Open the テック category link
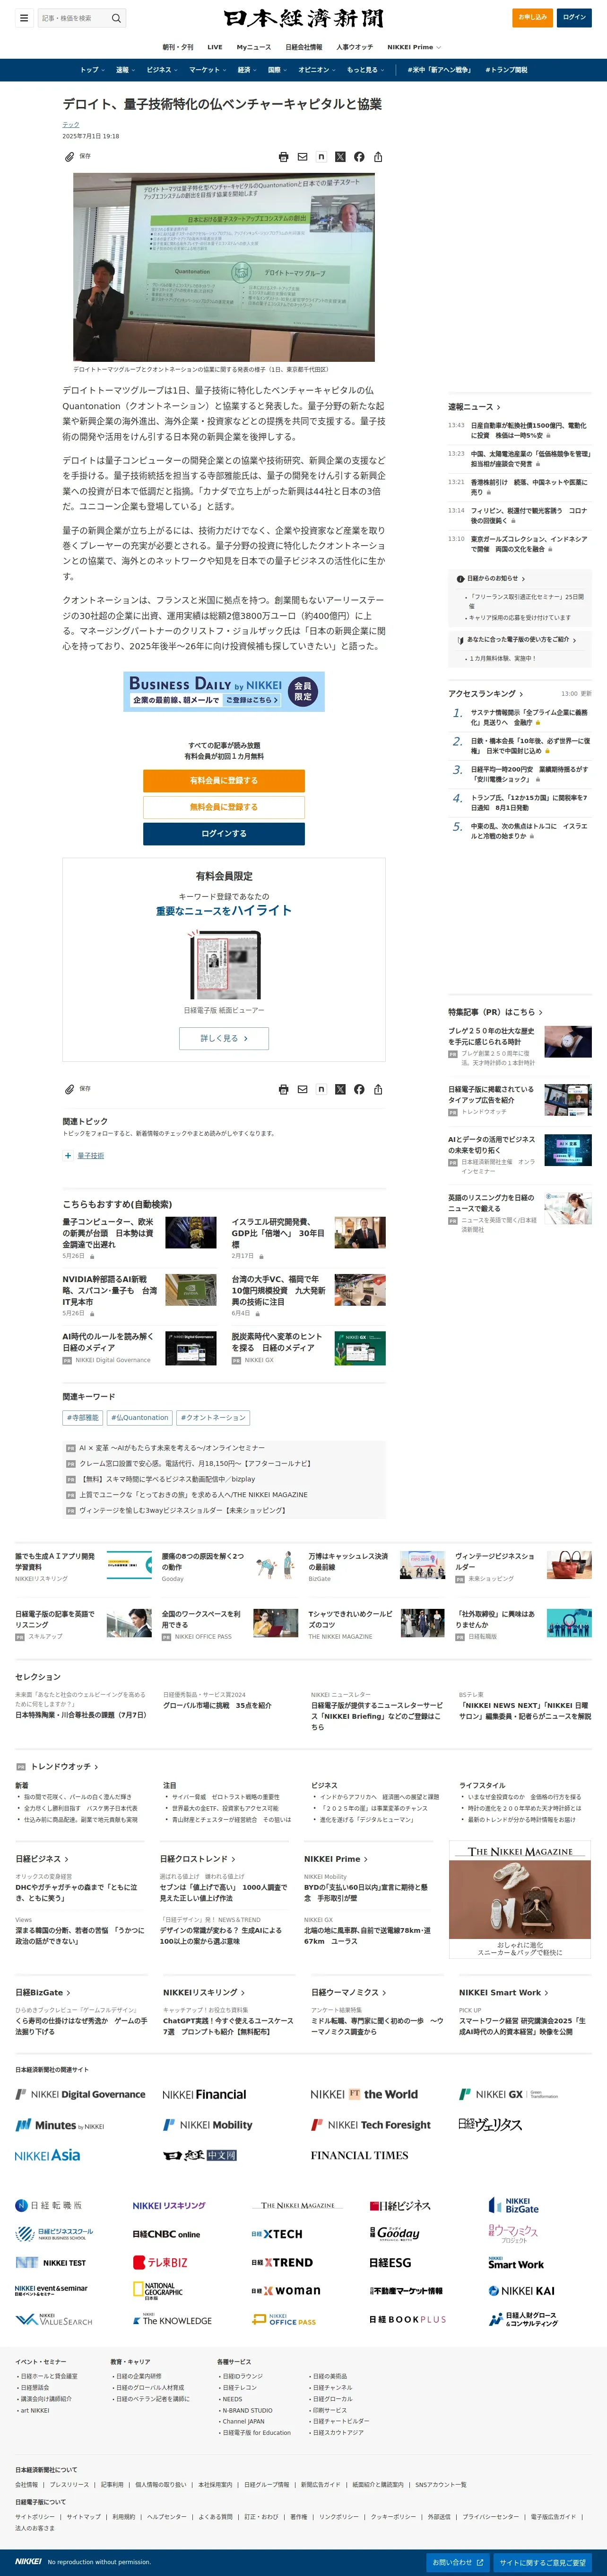 (70, 125)
